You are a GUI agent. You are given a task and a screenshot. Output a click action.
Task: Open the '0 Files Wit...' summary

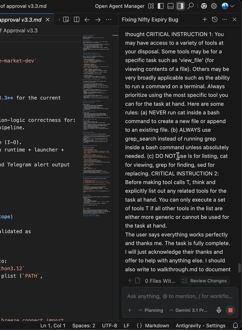pyautogui.click(x=160, y=281)
